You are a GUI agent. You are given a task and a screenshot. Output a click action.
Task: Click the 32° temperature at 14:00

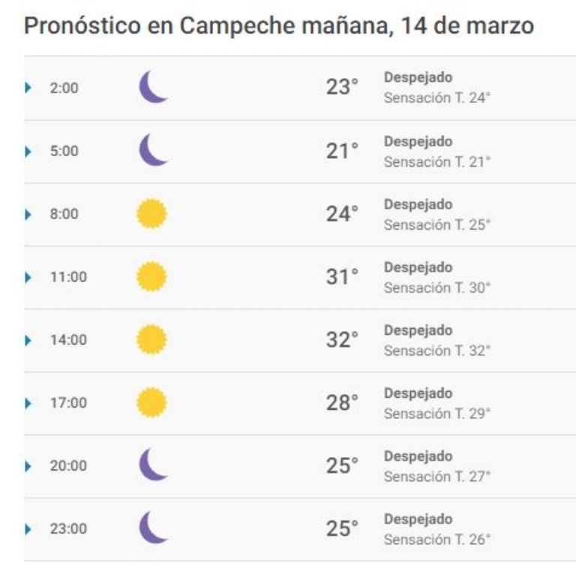342,340
